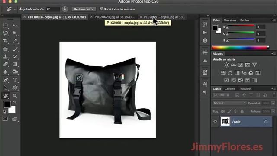Image resolution: width=277 pixels, height=156 pixels.
Task: Swap foreground and background colors
Action: [14, 102]
